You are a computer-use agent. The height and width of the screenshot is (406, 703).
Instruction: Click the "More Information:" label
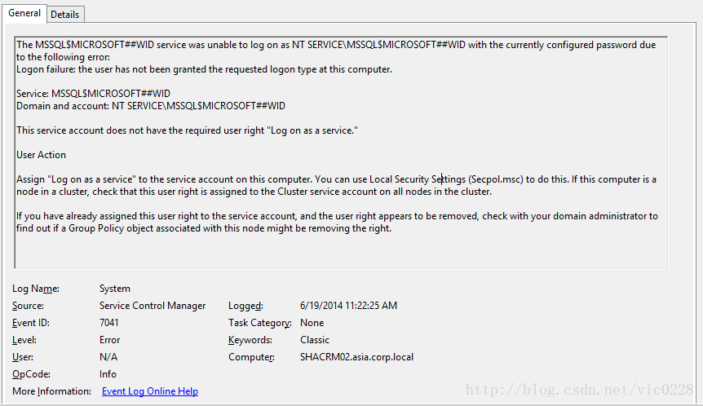[51, 391]
